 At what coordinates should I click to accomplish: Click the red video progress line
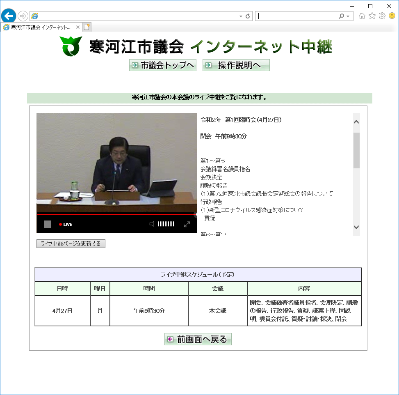[117, 215]
